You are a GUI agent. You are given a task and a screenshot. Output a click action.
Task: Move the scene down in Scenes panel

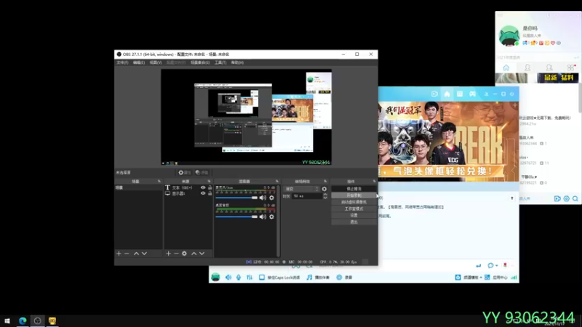pos(144,254)
